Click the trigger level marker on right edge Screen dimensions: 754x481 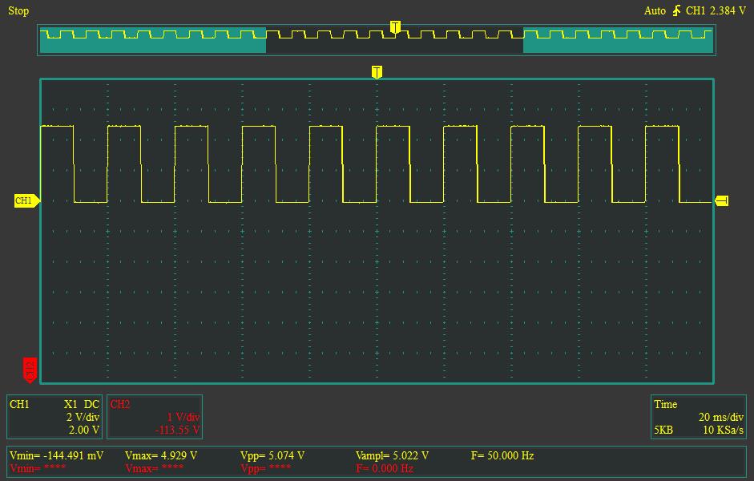click(x=721, y=200)
